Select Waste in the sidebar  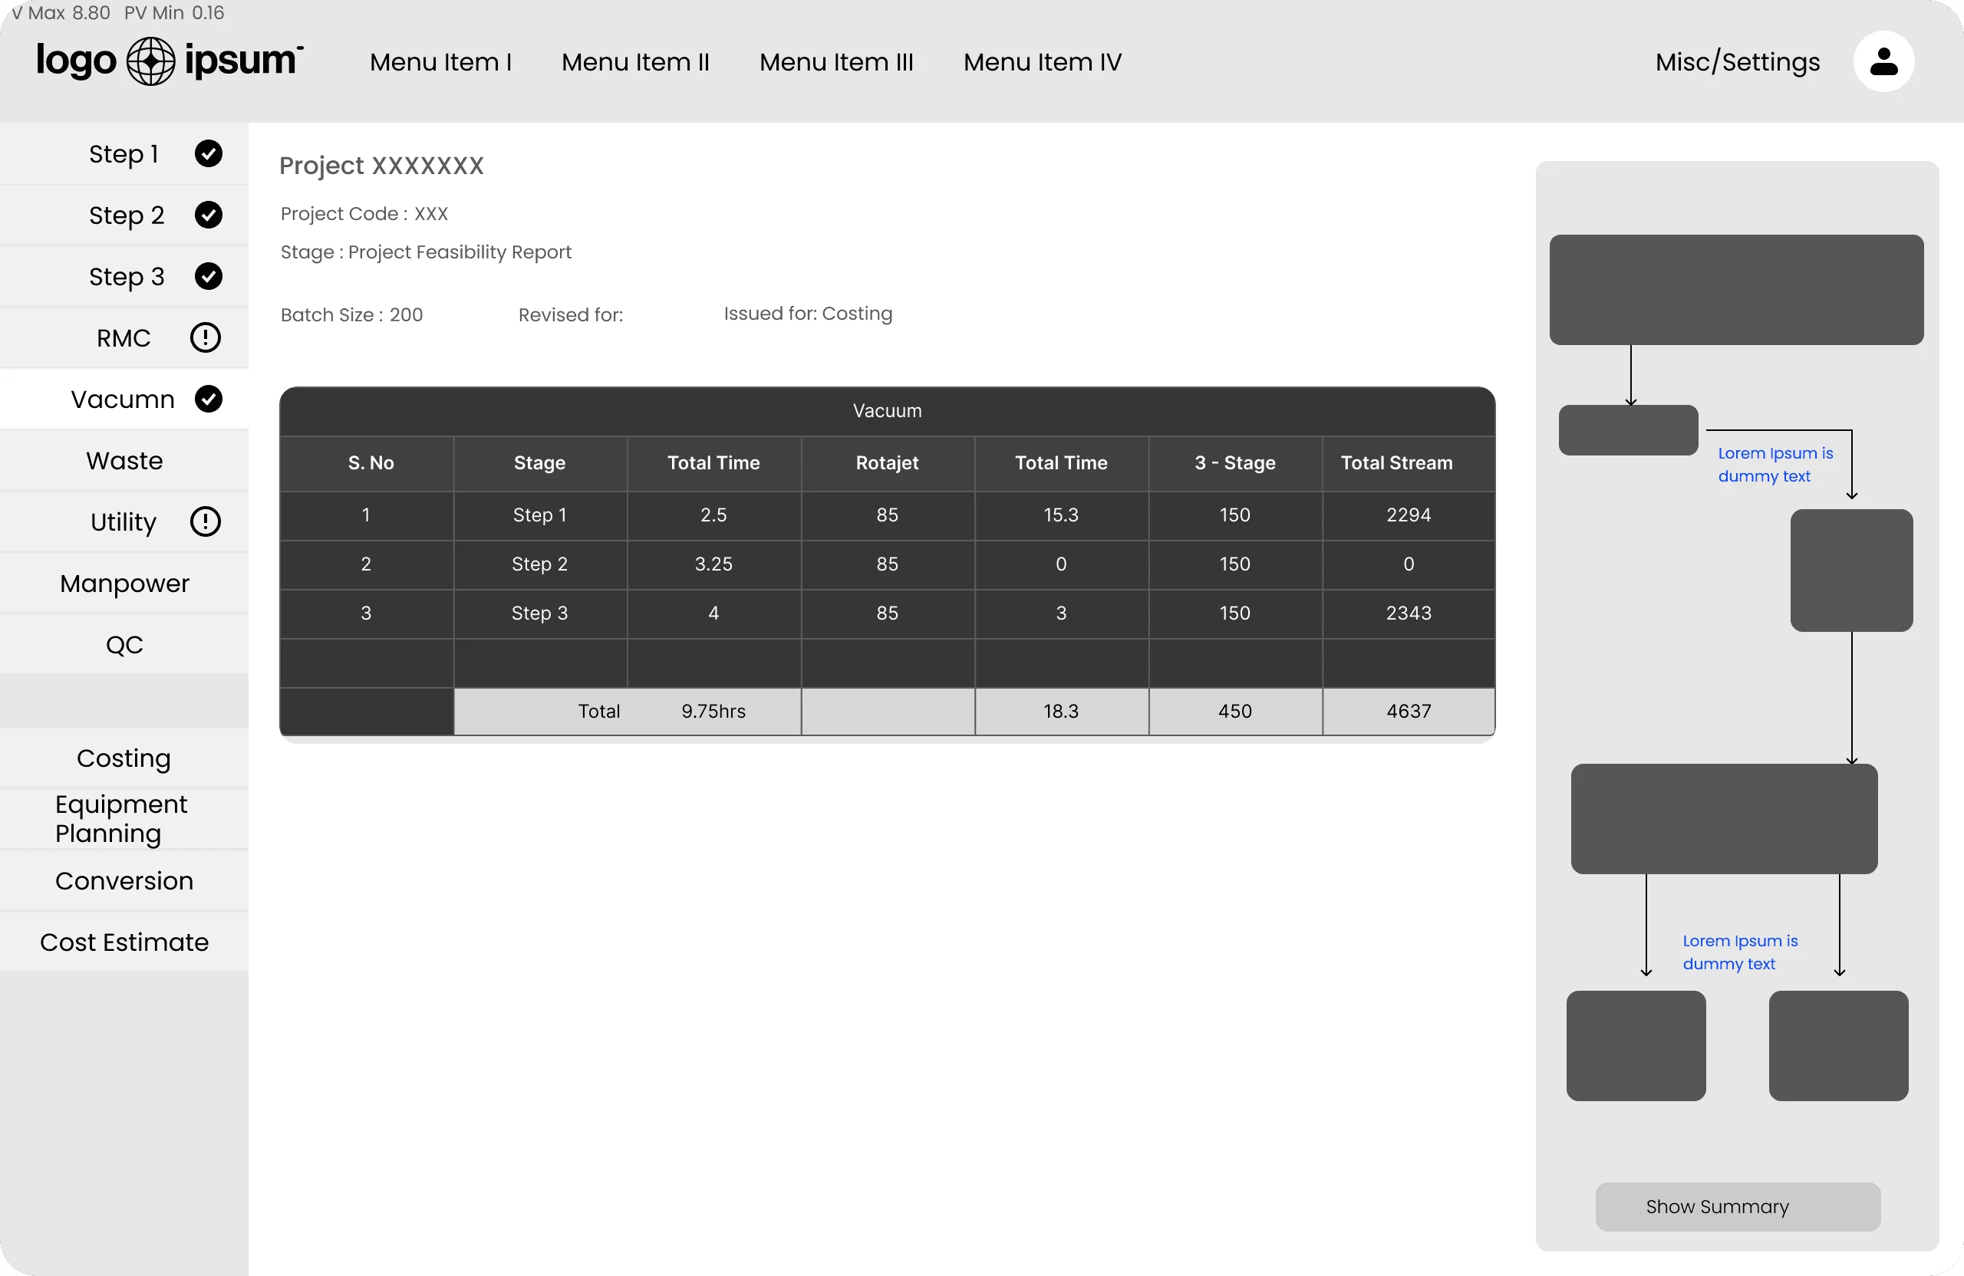(124, 460)
